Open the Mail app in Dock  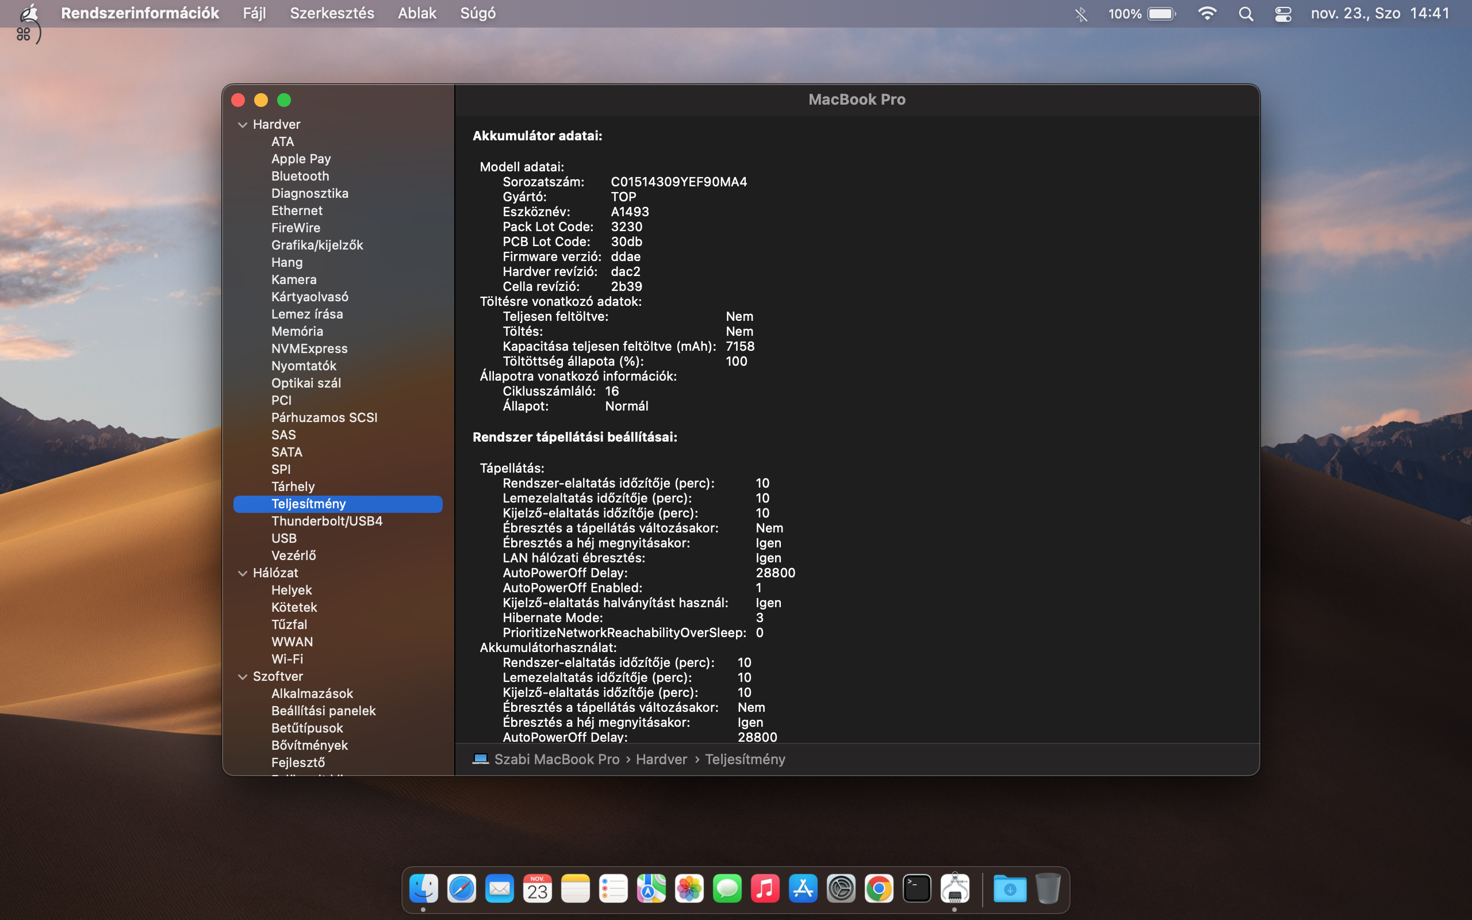click(499, 889)
